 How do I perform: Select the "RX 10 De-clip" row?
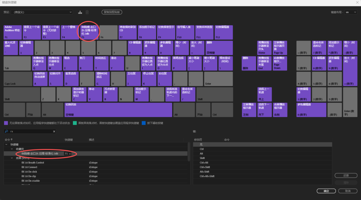pos(96,176)
